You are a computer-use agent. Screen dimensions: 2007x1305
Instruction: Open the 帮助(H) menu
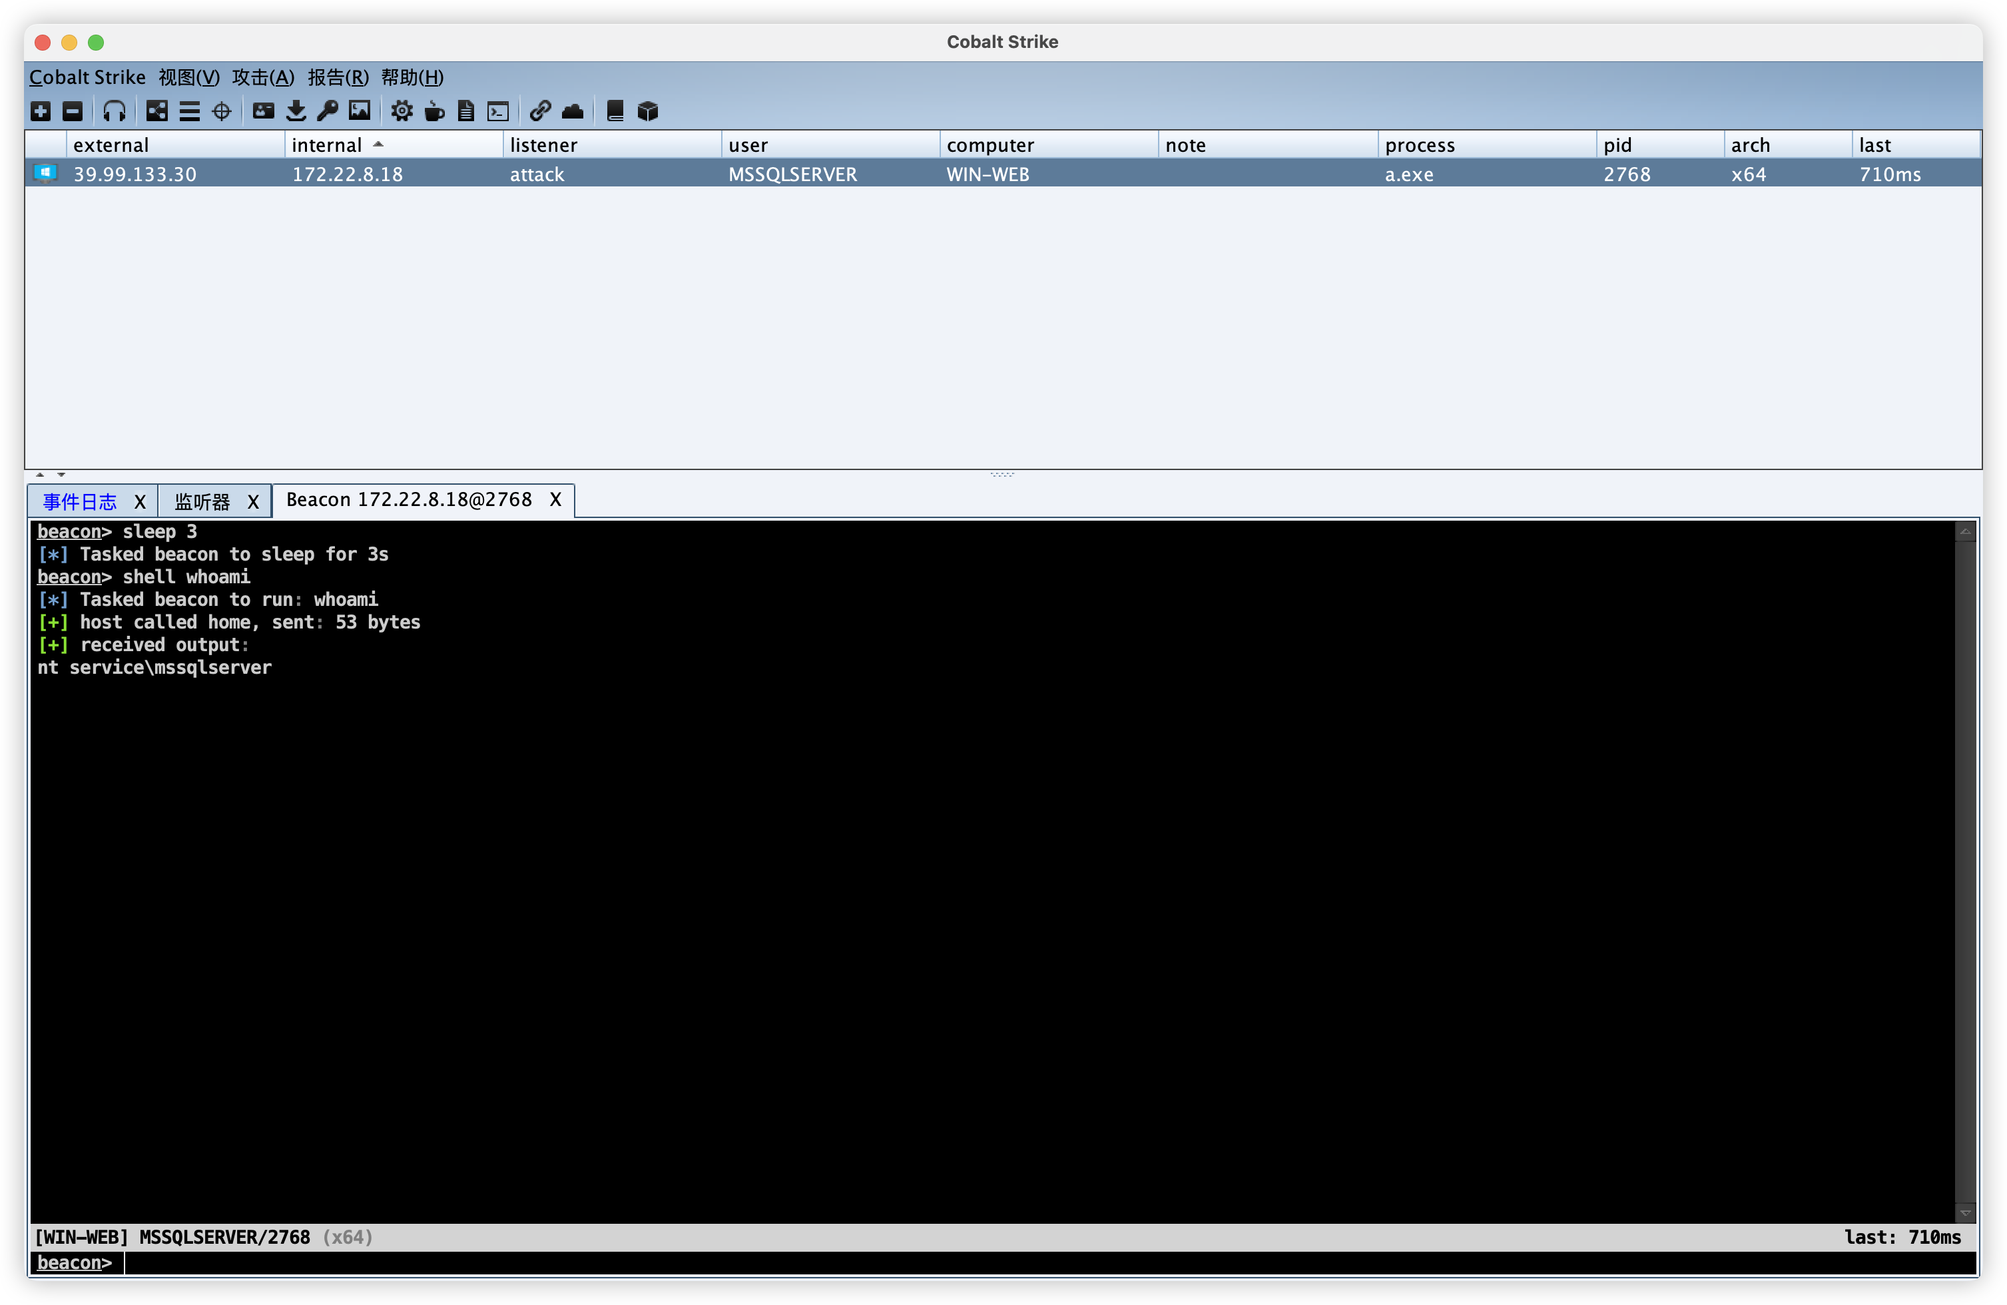pos(412,77)
